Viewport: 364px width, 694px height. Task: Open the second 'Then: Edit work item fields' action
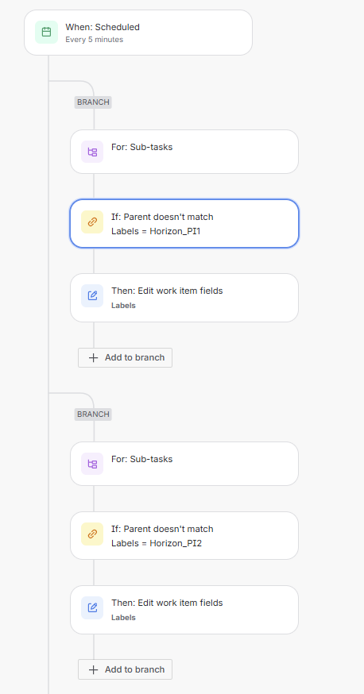coord(184,610)
